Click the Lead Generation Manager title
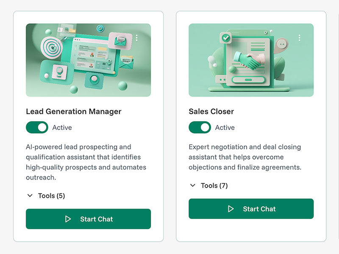The width and height of the screenshot is (339, 254). pos(74,112)
